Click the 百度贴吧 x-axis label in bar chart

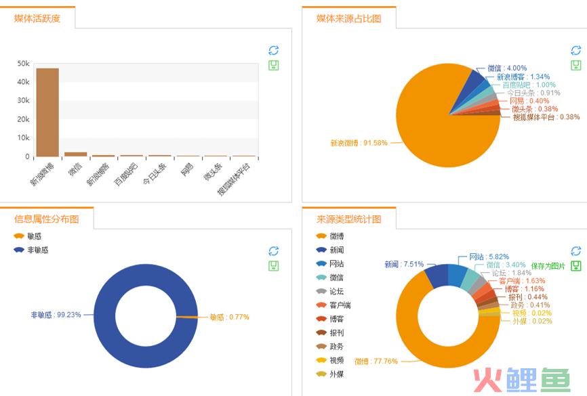[x=126, y=174]
